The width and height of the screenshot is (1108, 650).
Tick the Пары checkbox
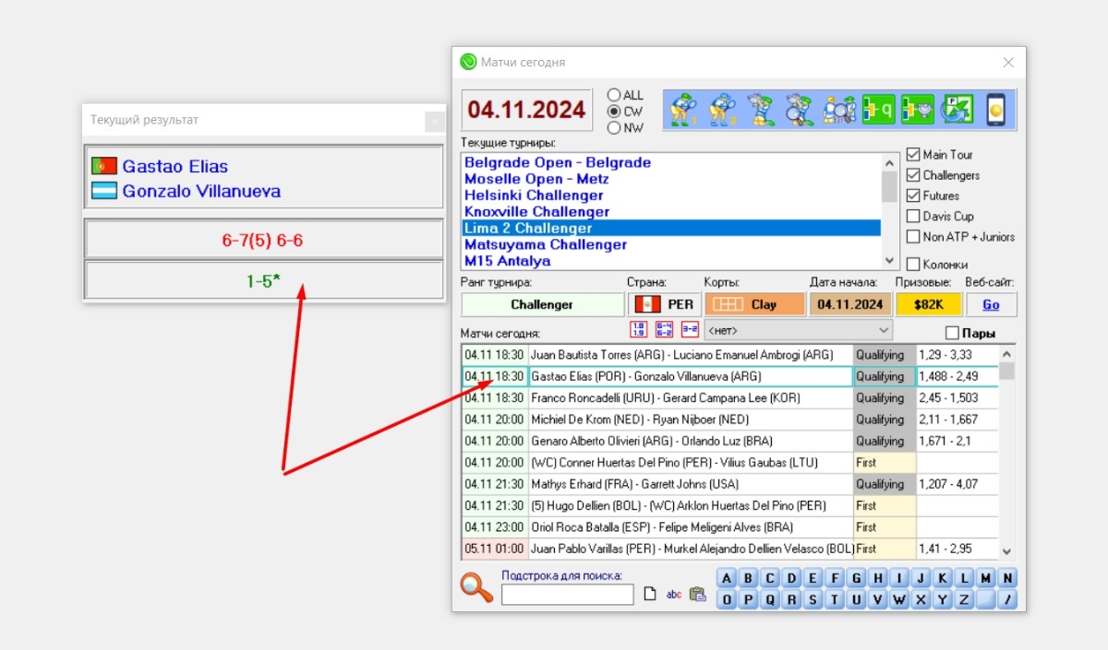pos(952,333)
